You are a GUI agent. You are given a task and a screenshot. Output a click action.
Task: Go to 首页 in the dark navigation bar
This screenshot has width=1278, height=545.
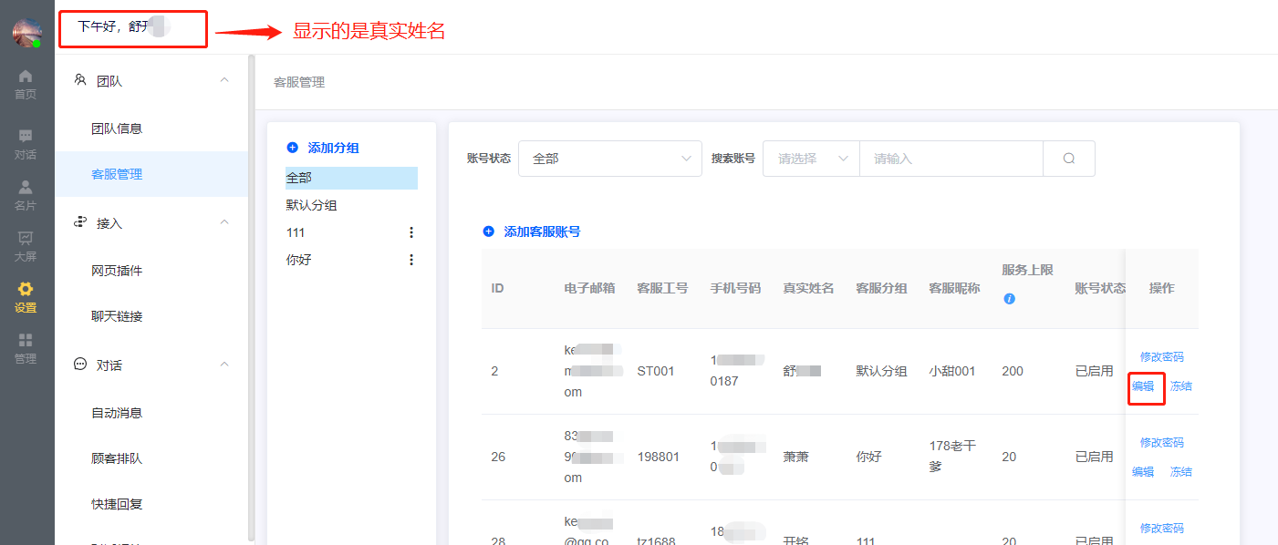(x=26, y=84)
